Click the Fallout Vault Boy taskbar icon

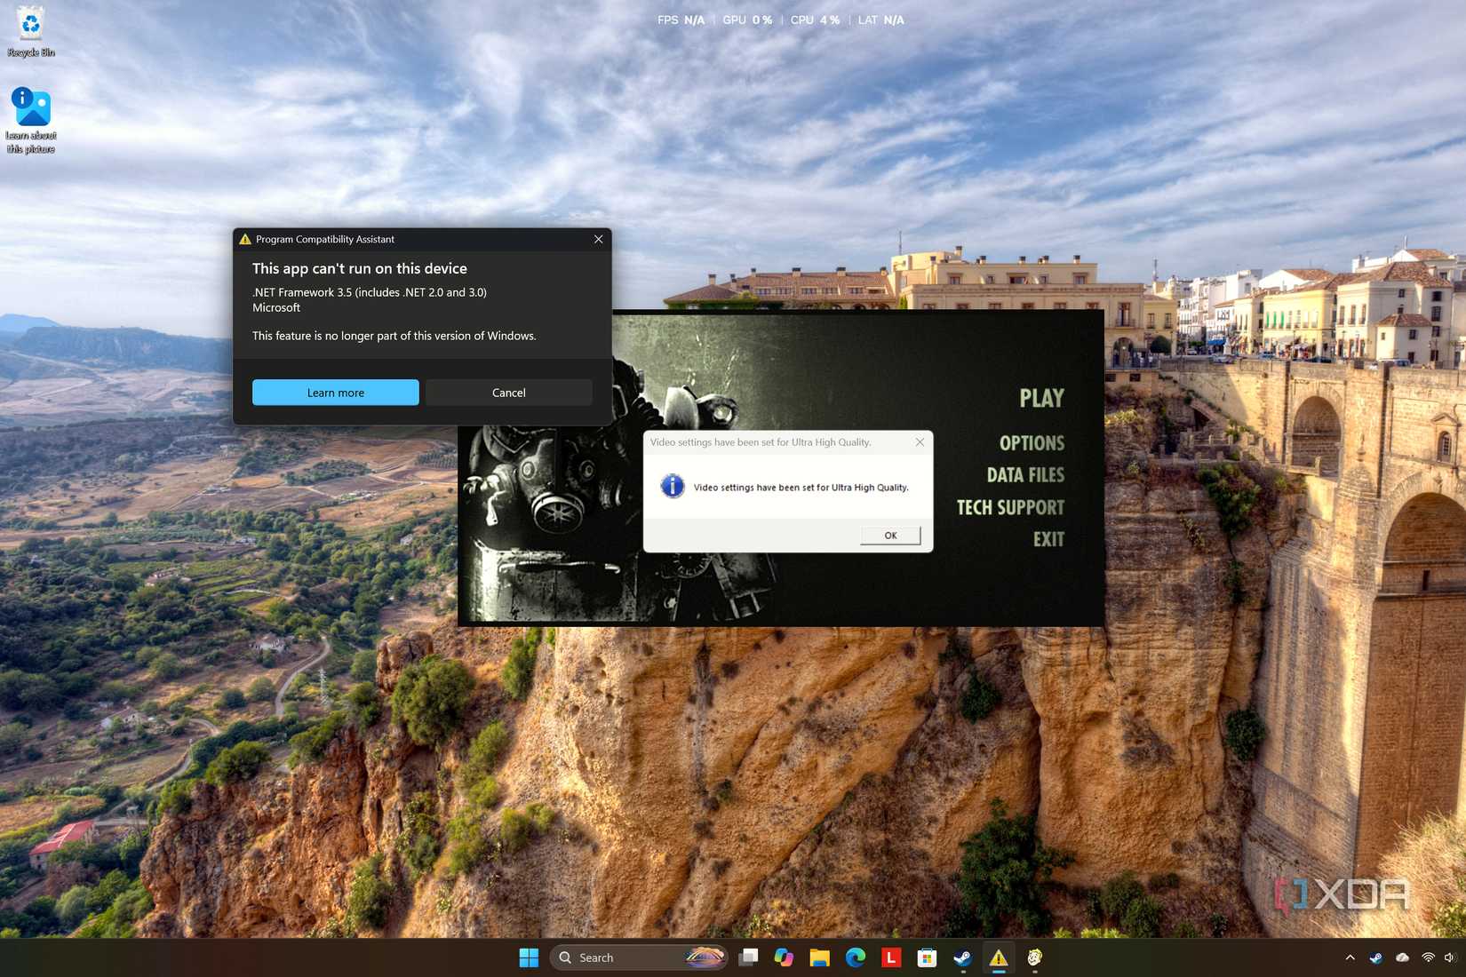coord(1034,957)
